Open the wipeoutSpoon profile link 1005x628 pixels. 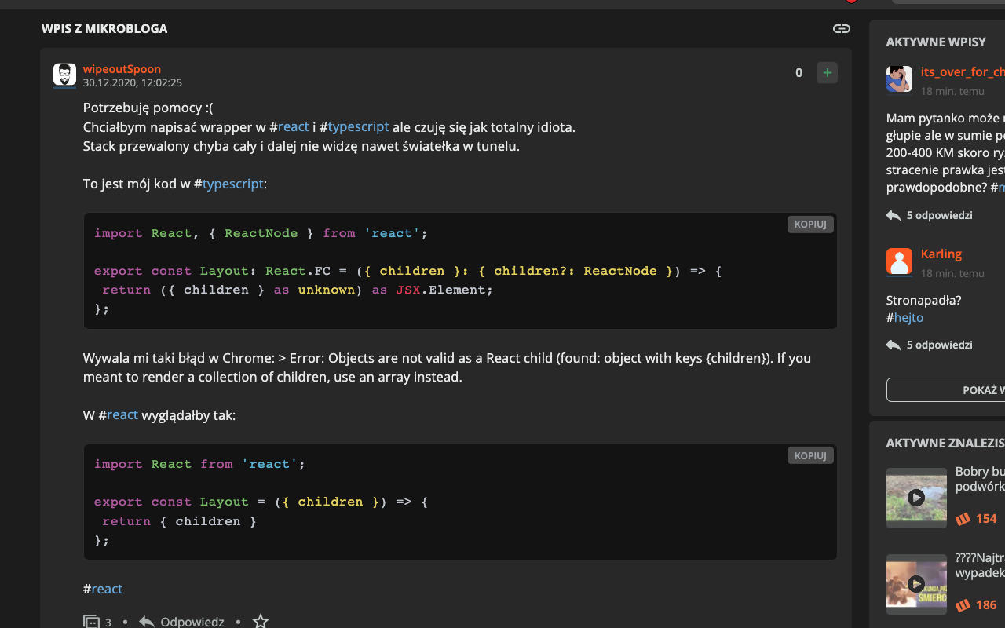(122, 69)
